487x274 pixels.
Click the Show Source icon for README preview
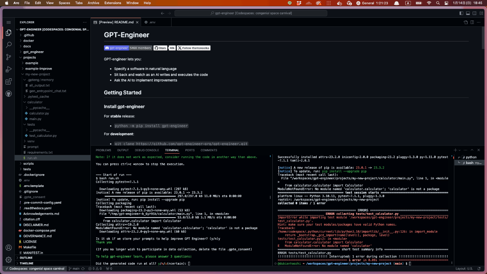coord(466,22)
